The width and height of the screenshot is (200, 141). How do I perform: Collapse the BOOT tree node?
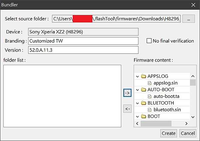pyautogui.click(x=137, y=117)
